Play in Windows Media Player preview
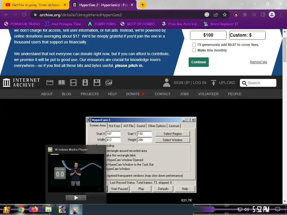Image resolution: width=287 pixels, height=215 pixels. pos(76,198)
